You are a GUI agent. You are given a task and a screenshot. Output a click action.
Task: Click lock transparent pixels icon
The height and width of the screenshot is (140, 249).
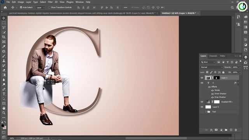coord(207,72)
